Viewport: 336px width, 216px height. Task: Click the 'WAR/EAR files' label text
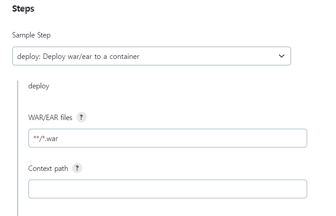[50, 117]
